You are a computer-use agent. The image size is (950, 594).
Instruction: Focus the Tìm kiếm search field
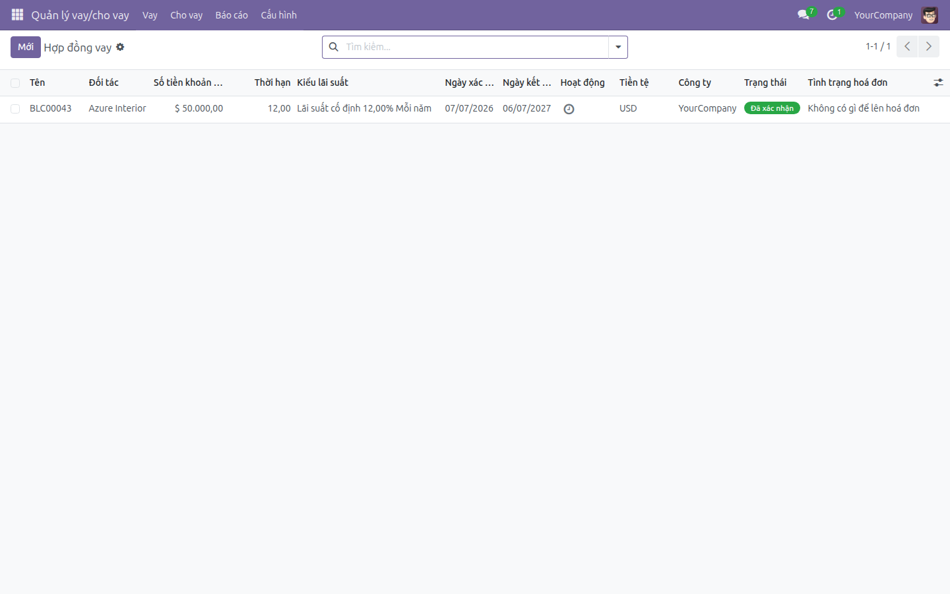pos(475,47)
